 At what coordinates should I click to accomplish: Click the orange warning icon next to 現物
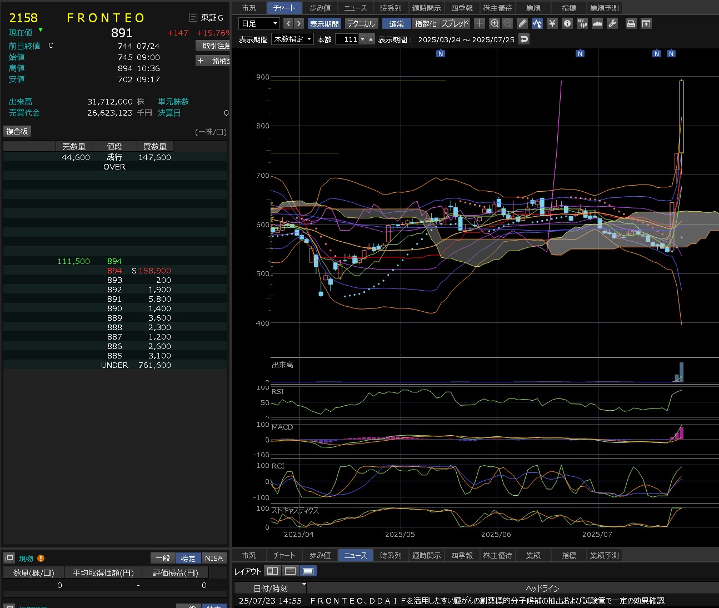click(x=41, y=558)
